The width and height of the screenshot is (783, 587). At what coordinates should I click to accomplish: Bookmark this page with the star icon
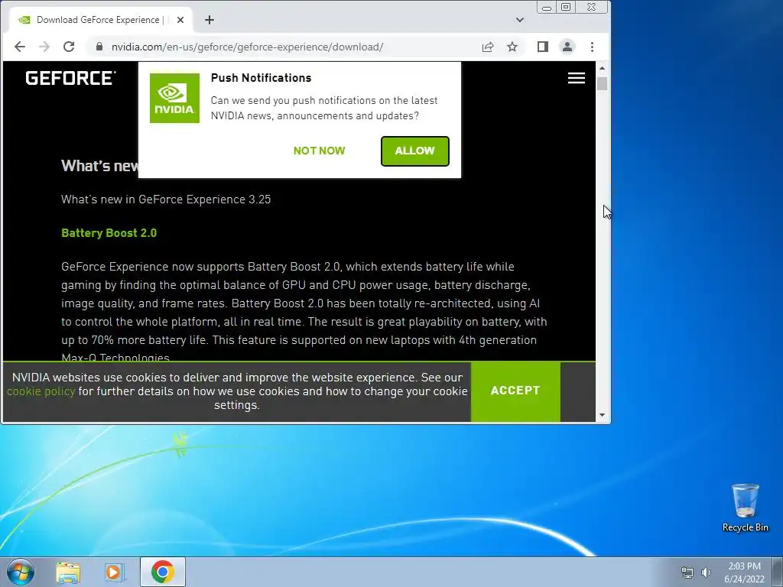pos(512,47)
